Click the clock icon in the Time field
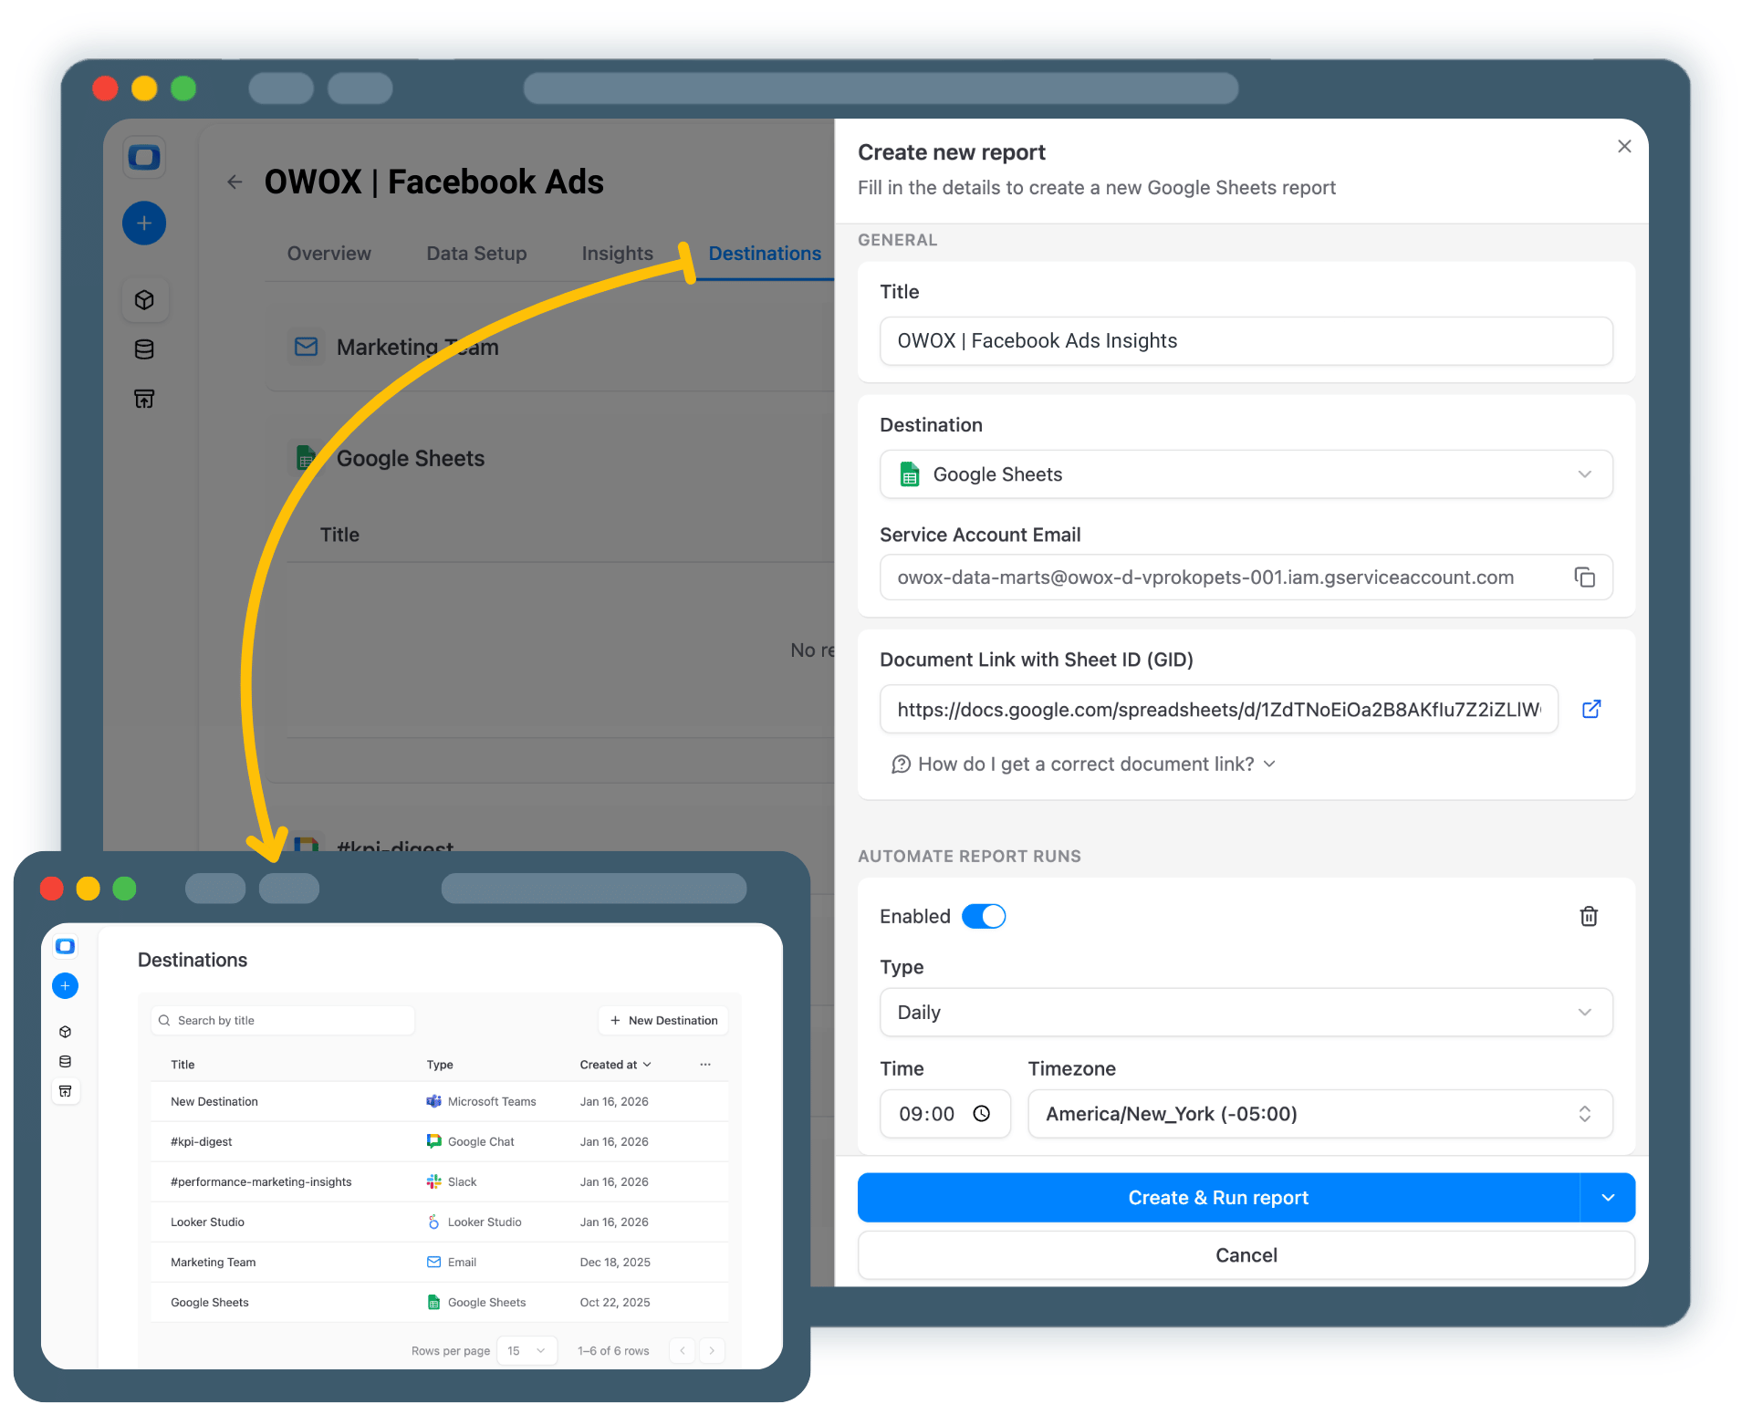 [982, 1113]
